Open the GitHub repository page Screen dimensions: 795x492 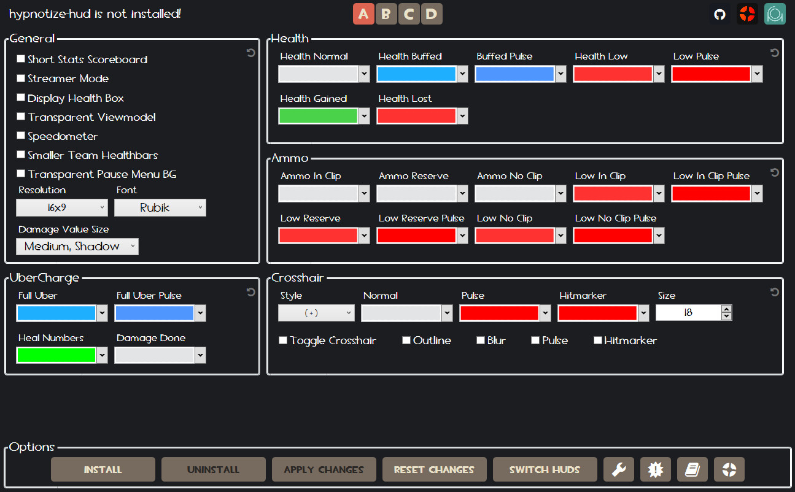click(719, 13)
